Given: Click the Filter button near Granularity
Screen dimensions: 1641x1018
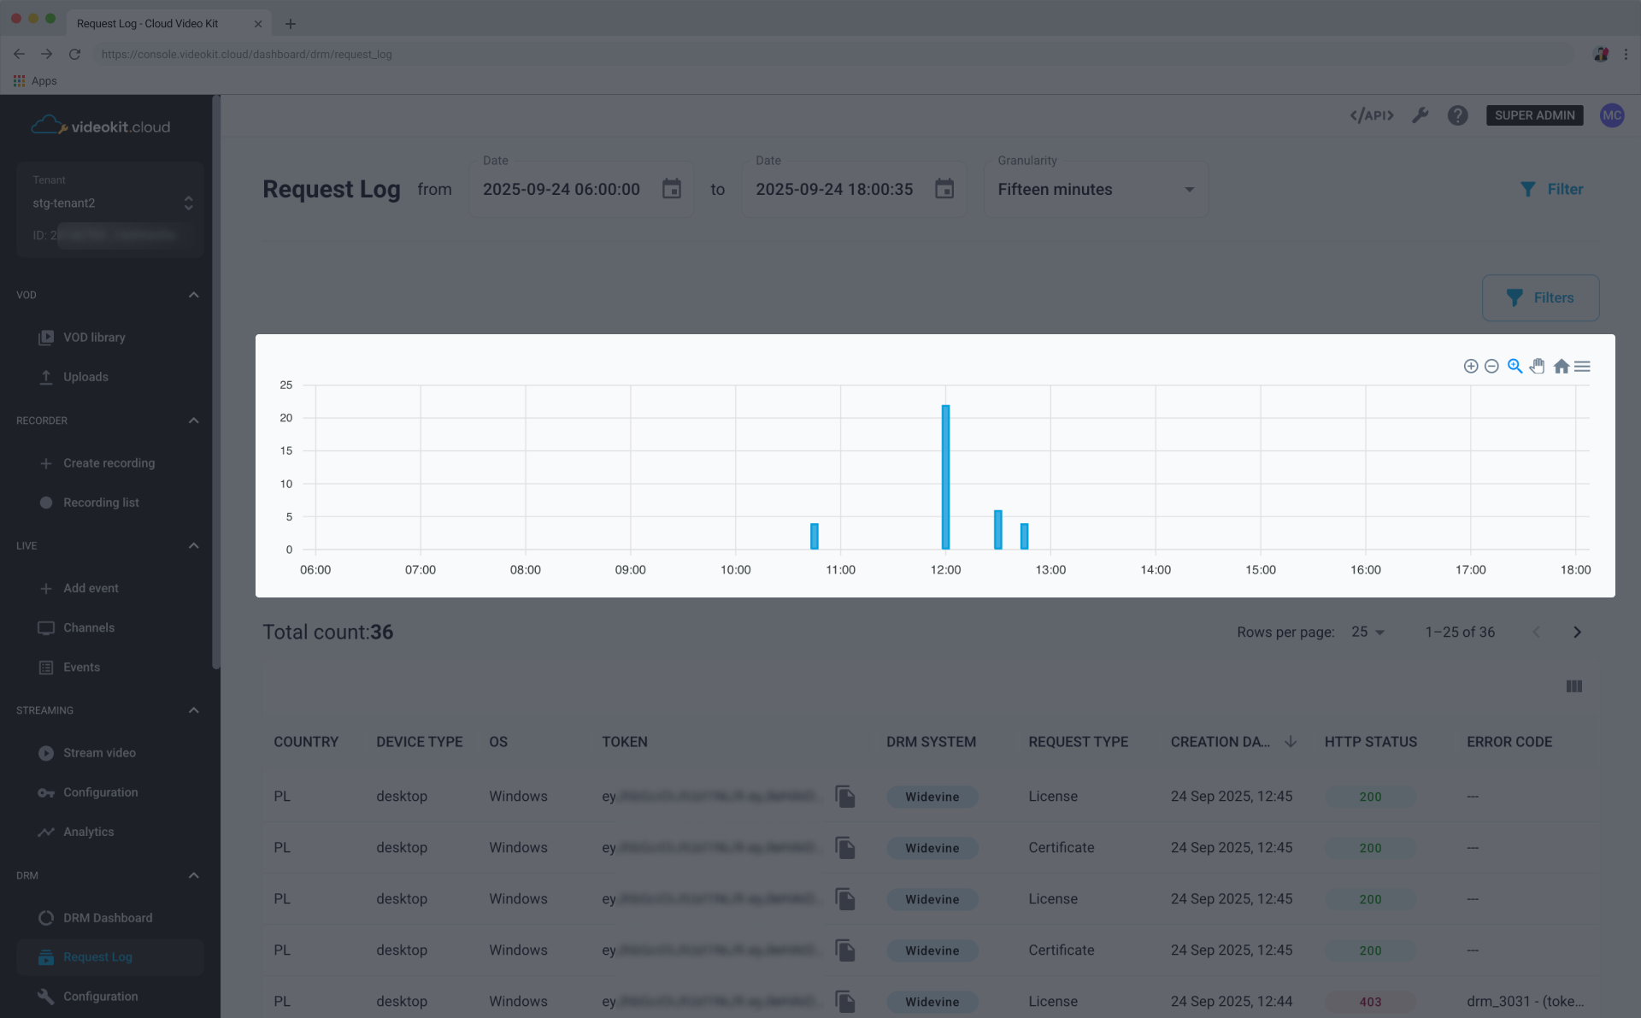Looking at the screenshot, I should [1552, 189].
